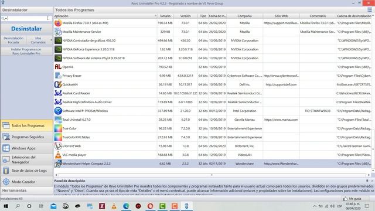Sort by Tamaño column header

[165, 16]
